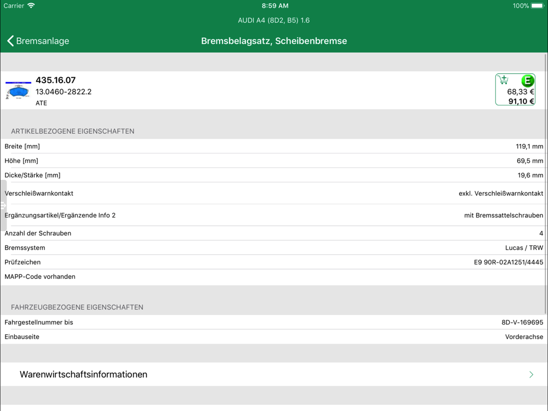The height and width of the screenshot is (411, 548).
Task: Click the 119,1 mm value
Action: [x=529, y=146]
